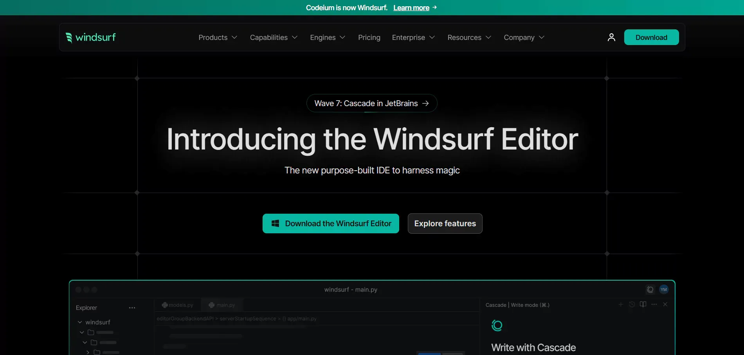Click the Download the Windsurf Editor button
Image resolution: width=744 pixels, height=355 pixels.
331,223
